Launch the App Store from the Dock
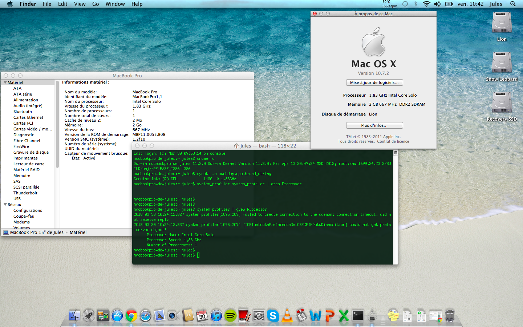Image resolution: width=523 pixels, height=327 pixels. (x=117, y=315)
